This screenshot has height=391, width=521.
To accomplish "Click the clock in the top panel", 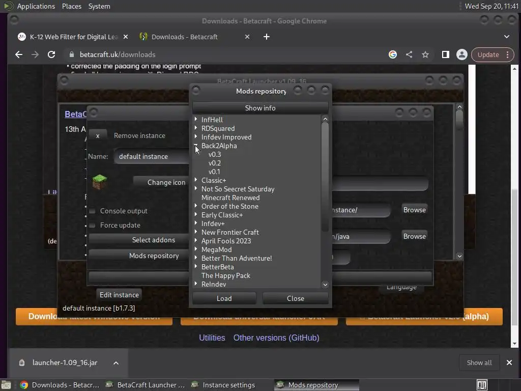I will 491,6.
